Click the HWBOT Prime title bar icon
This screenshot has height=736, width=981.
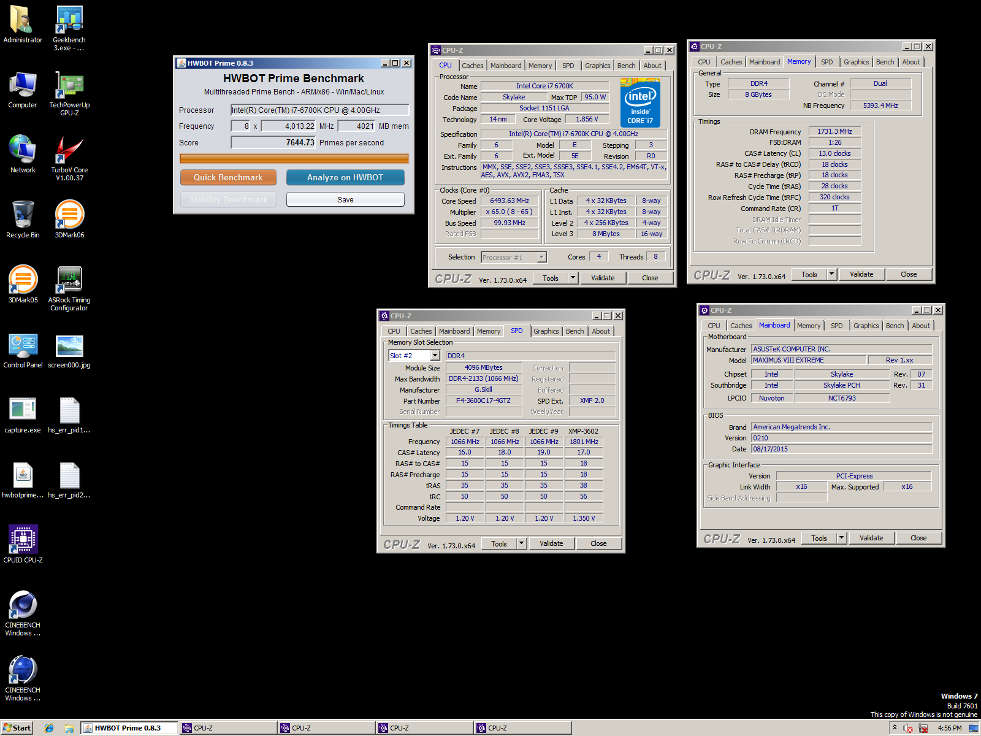pos(181,63)
